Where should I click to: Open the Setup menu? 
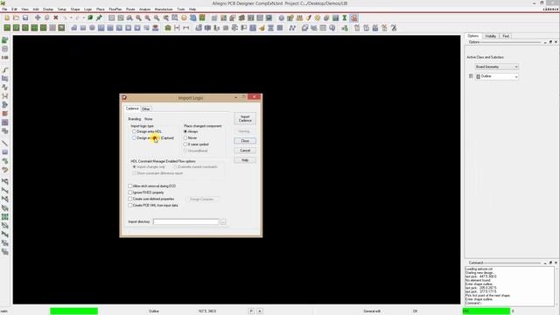pyautogui.click(x=62, y=9)
